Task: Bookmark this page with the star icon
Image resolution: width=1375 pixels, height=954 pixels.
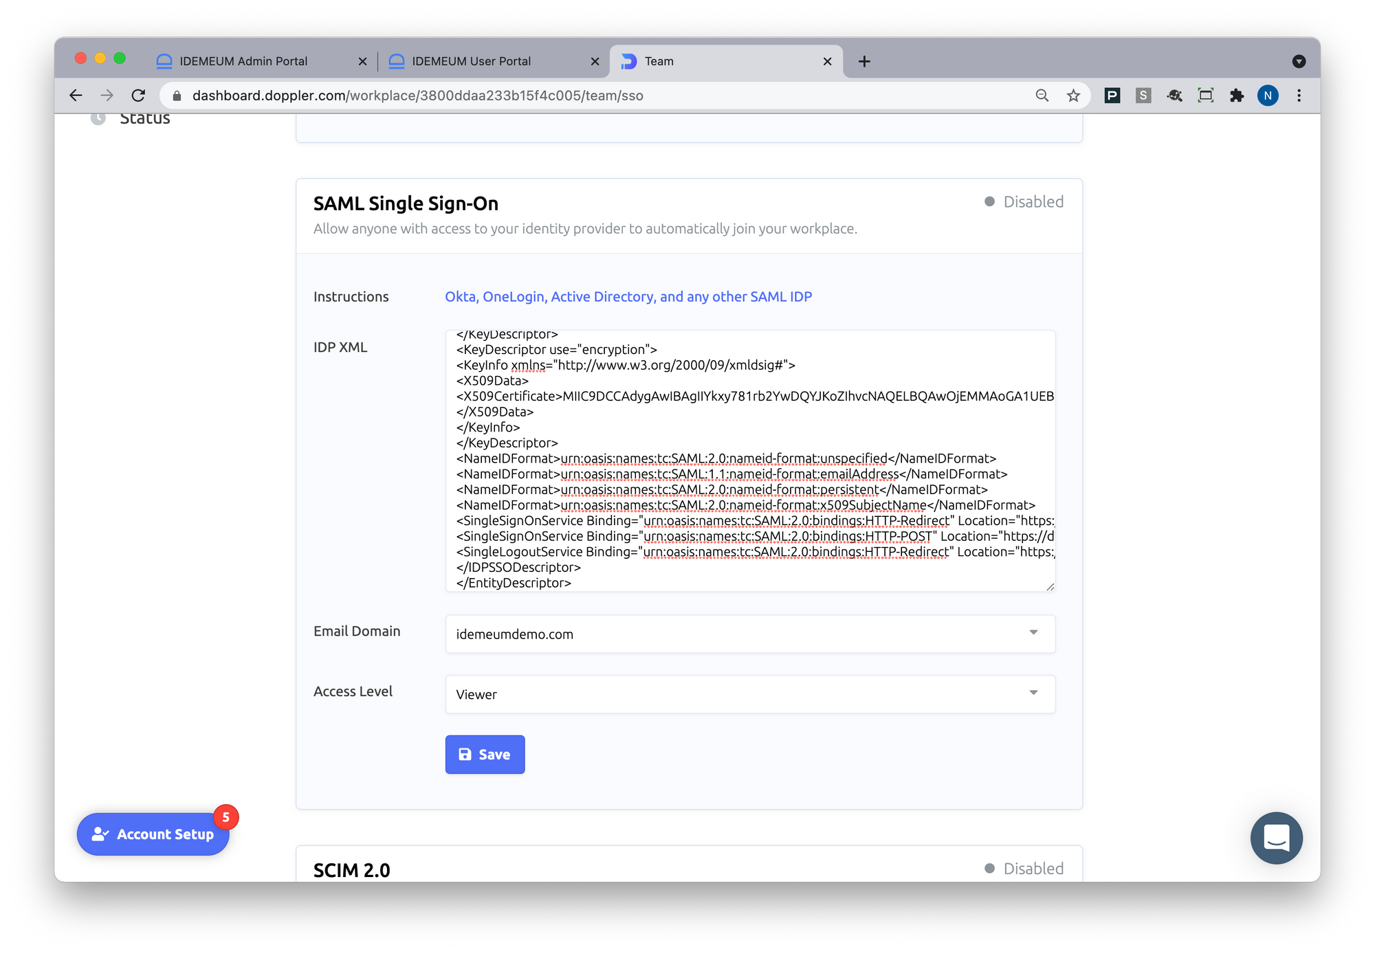Action: (1073, 96)
